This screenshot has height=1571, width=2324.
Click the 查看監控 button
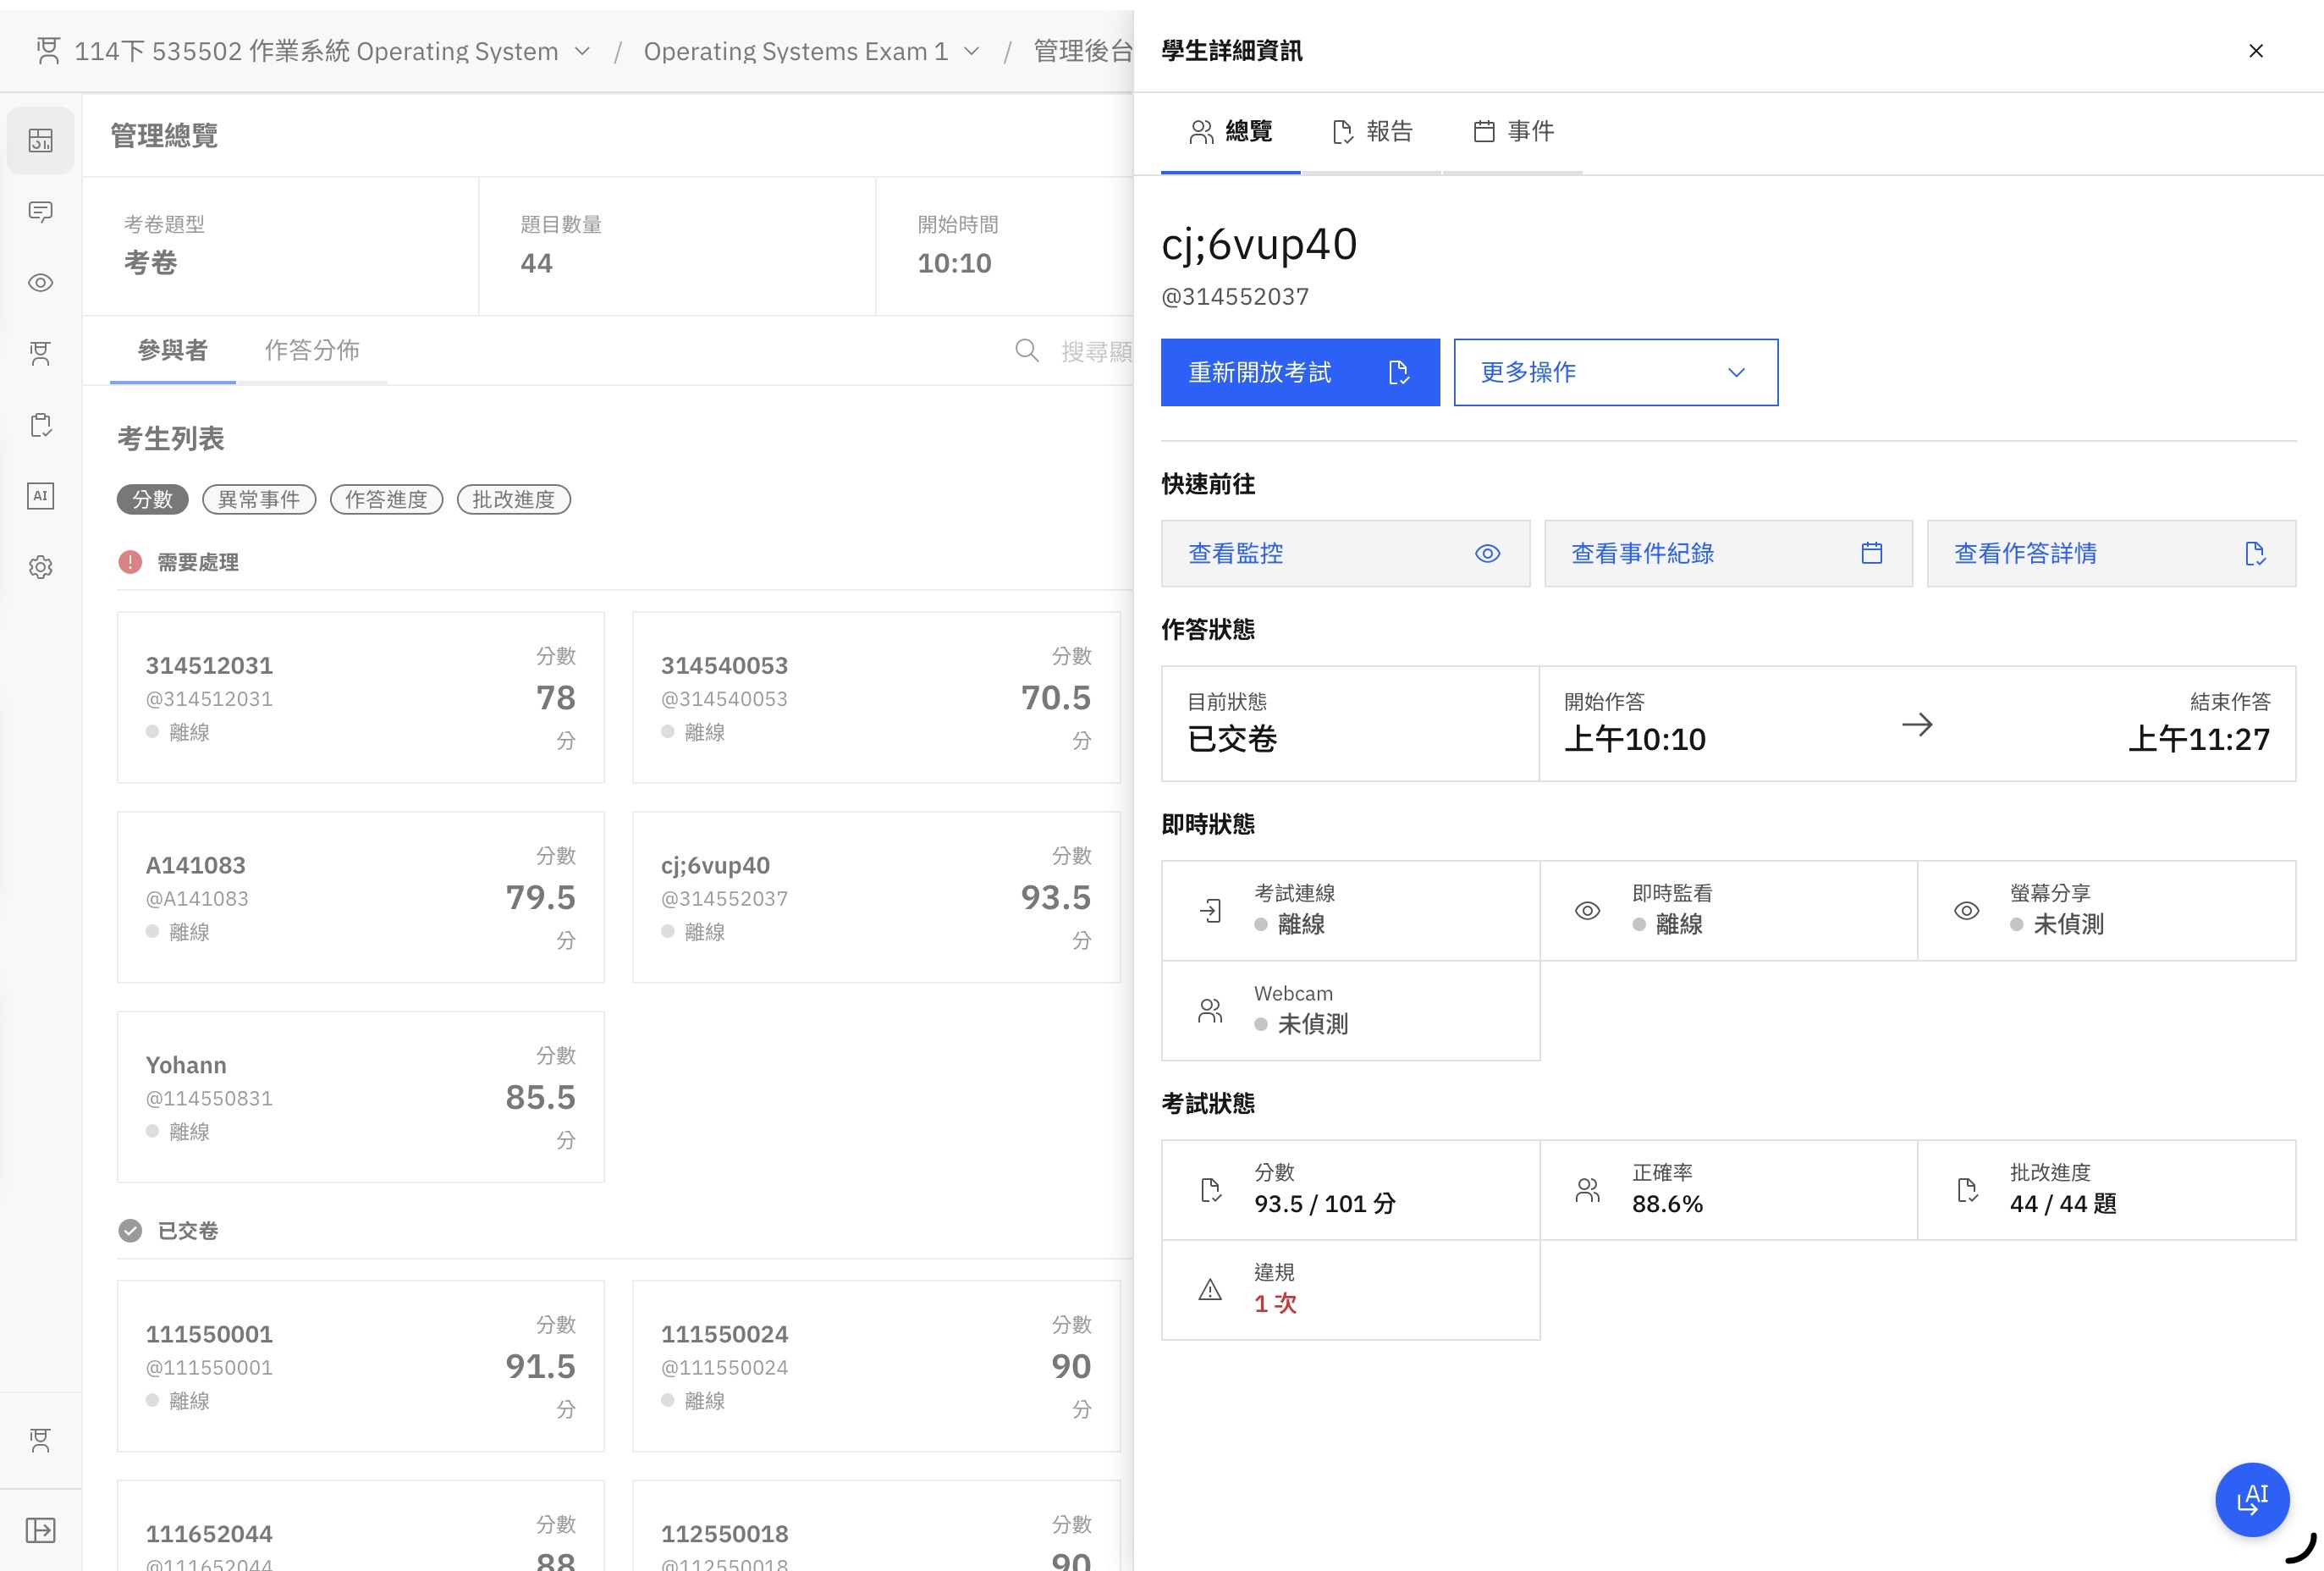coord(1345,553)
